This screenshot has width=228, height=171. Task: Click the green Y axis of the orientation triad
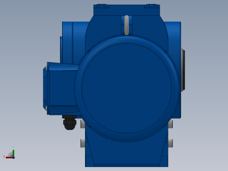coord(14,153)
